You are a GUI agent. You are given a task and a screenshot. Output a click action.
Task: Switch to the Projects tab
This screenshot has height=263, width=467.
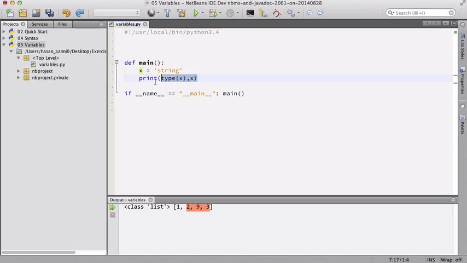tap(11, 24)
